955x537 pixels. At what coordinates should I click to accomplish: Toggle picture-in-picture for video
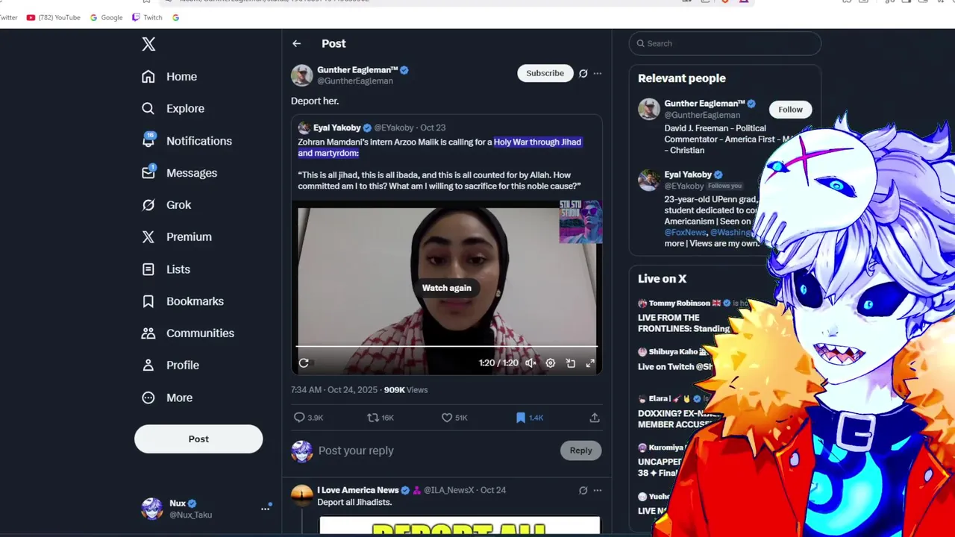pos(571,363)
